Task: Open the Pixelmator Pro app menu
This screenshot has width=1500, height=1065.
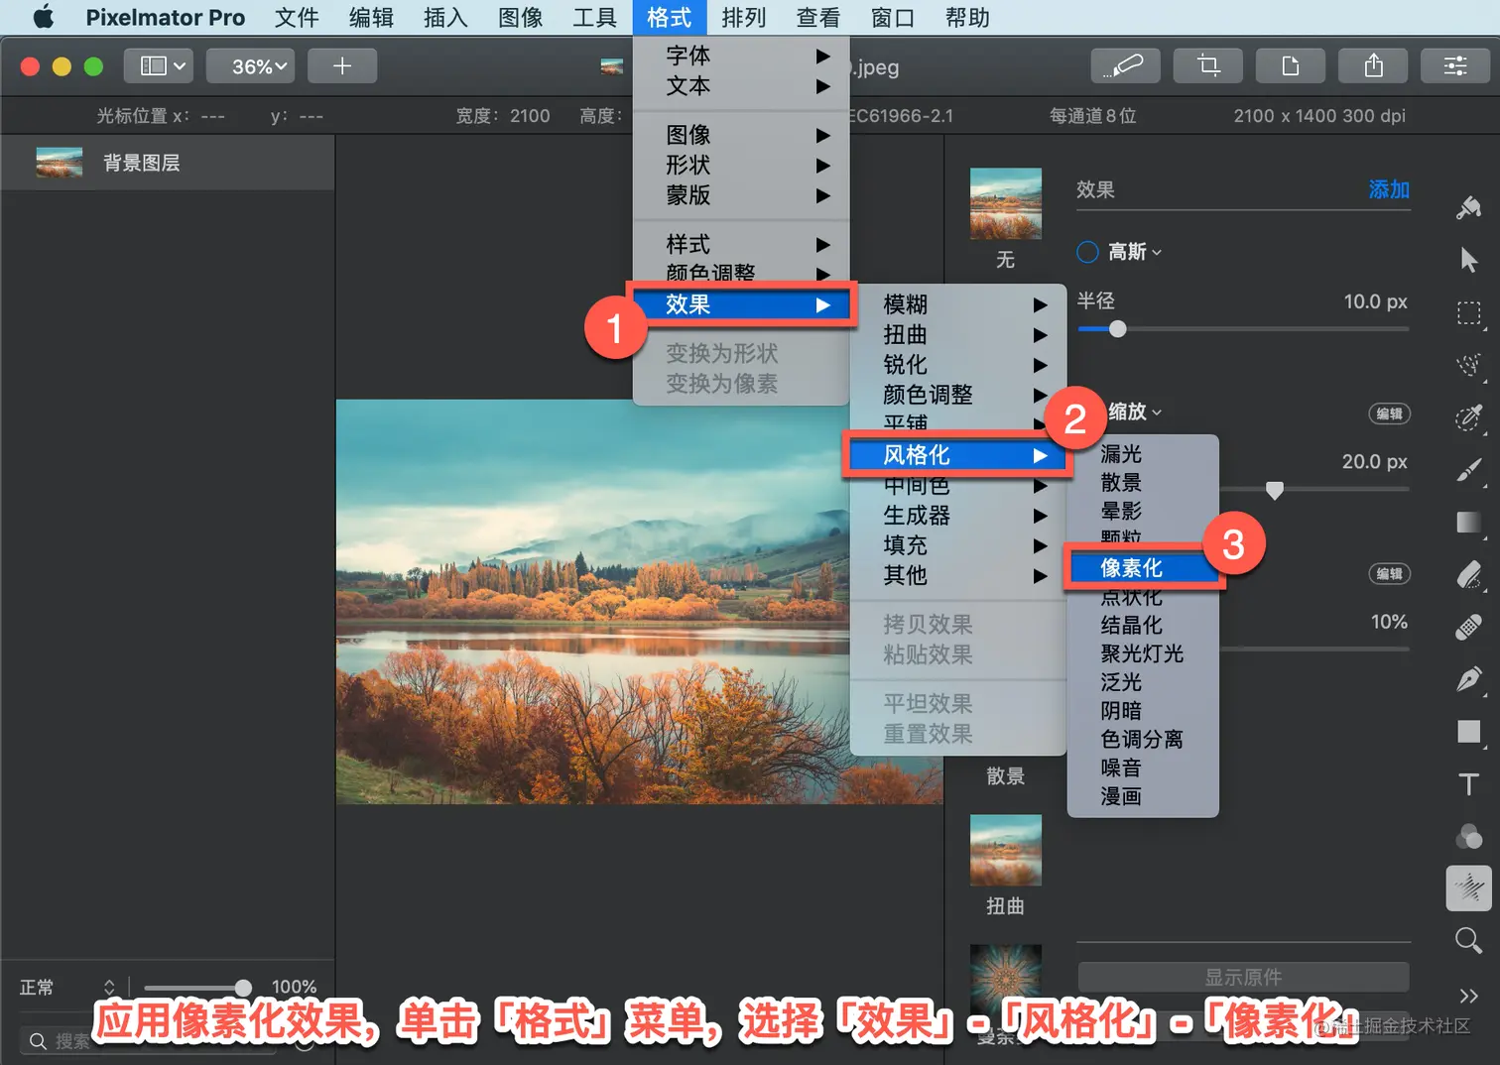Action: click(165, 17)
